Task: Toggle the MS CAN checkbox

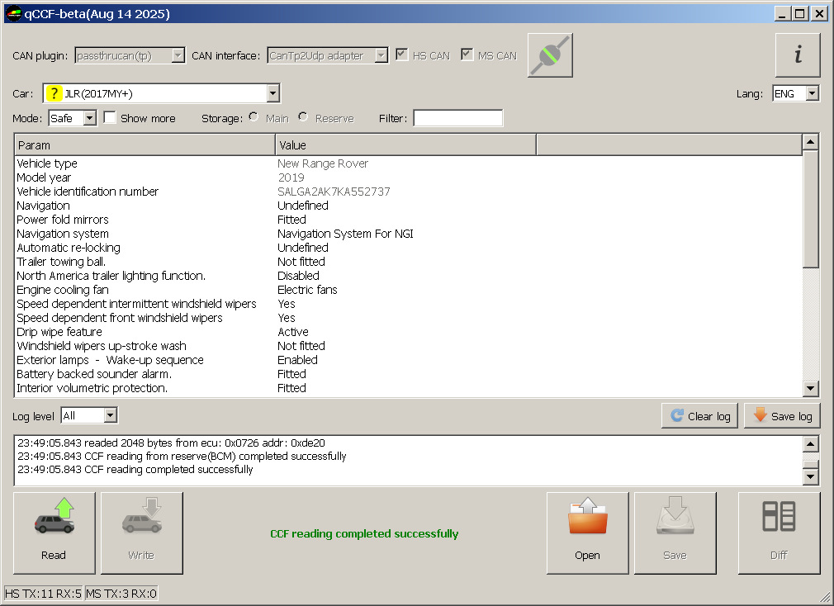Action: coord(467,54)
